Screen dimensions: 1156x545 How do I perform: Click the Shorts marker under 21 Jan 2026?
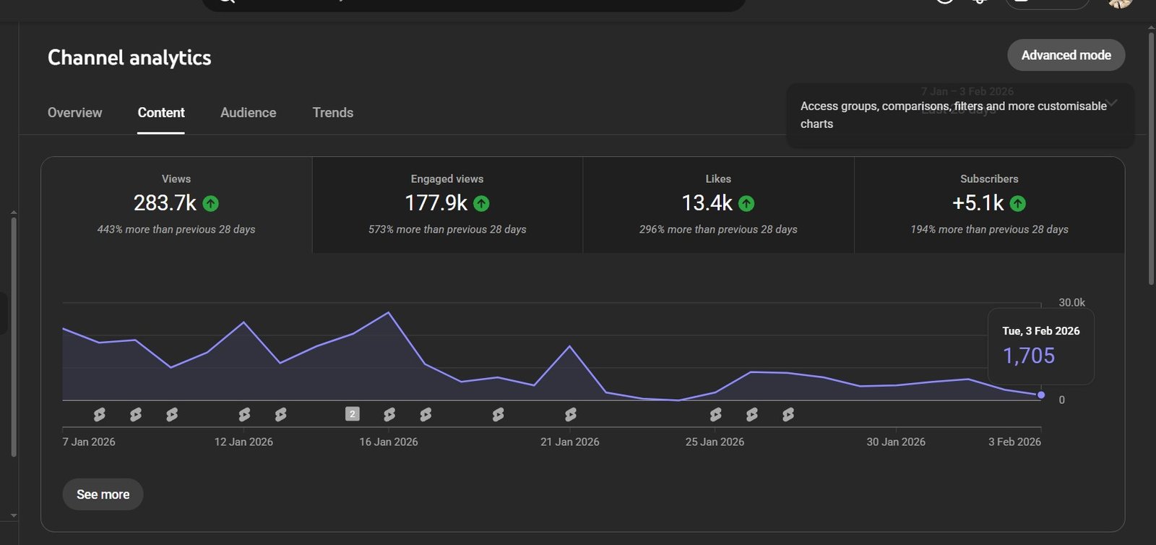(571, 414)
